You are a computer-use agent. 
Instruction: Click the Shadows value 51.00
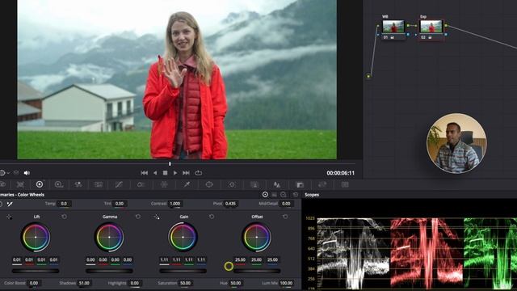(84, 283)
